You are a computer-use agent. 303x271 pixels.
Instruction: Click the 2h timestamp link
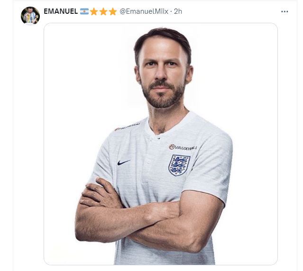pos(178,11)
